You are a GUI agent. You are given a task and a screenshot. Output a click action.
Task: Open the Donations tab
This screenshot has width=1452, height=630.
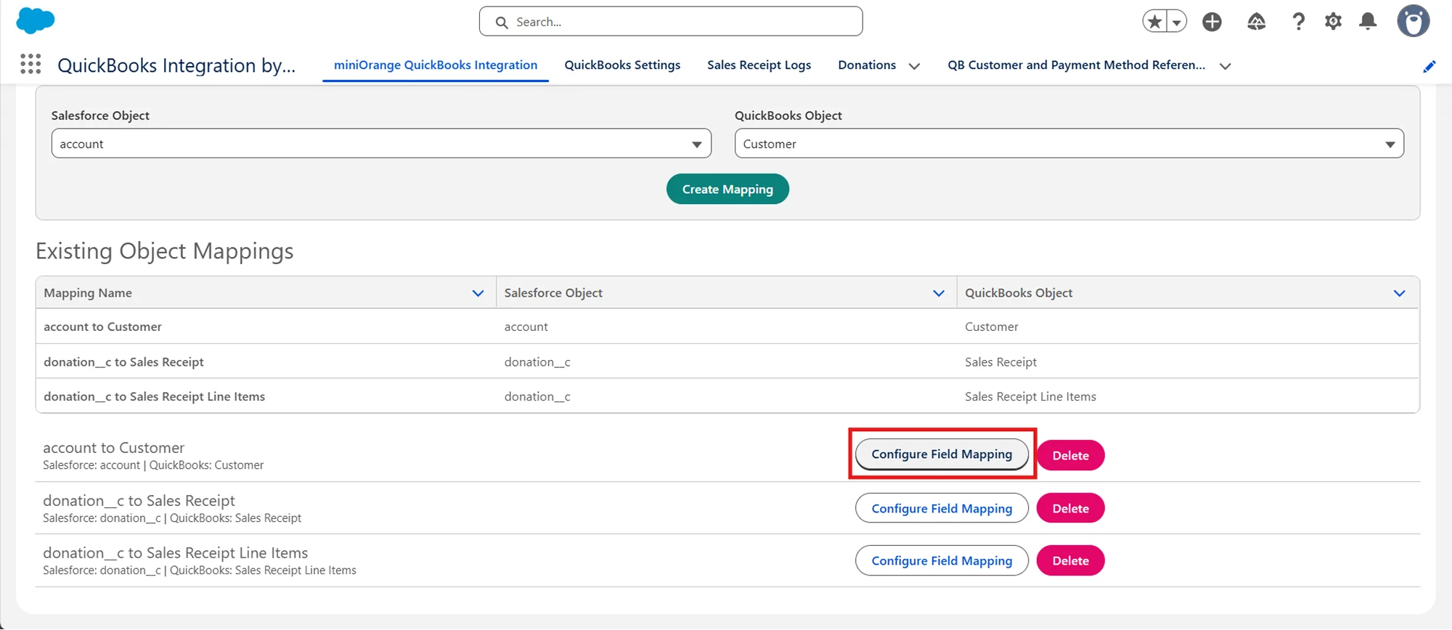[x=866, y=65]
